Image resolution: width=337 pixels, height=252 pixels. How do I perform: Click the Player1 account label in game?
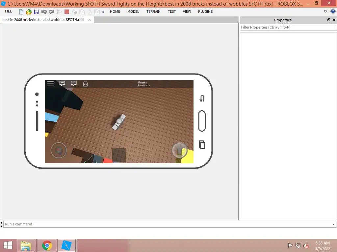coord(143,84)
